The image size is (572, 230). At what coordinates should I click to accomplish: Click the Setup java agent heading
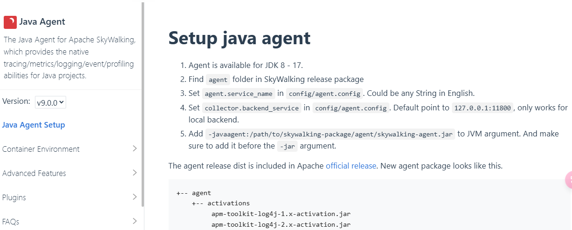coord(239,38)
